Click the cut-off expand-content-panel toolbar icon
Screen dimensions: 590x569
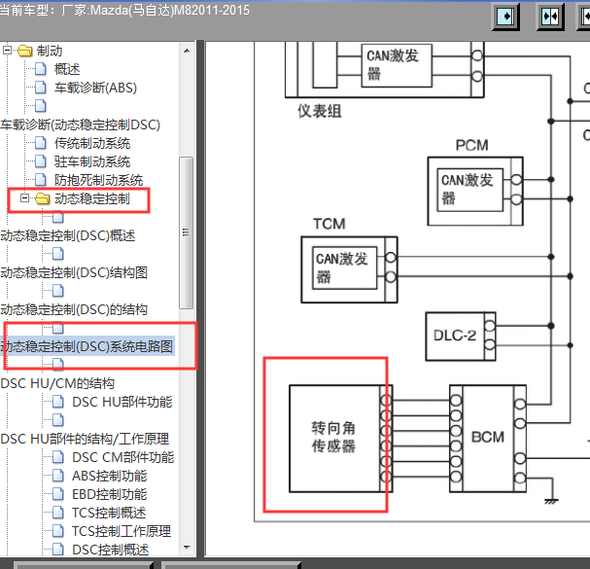[584, 17]
